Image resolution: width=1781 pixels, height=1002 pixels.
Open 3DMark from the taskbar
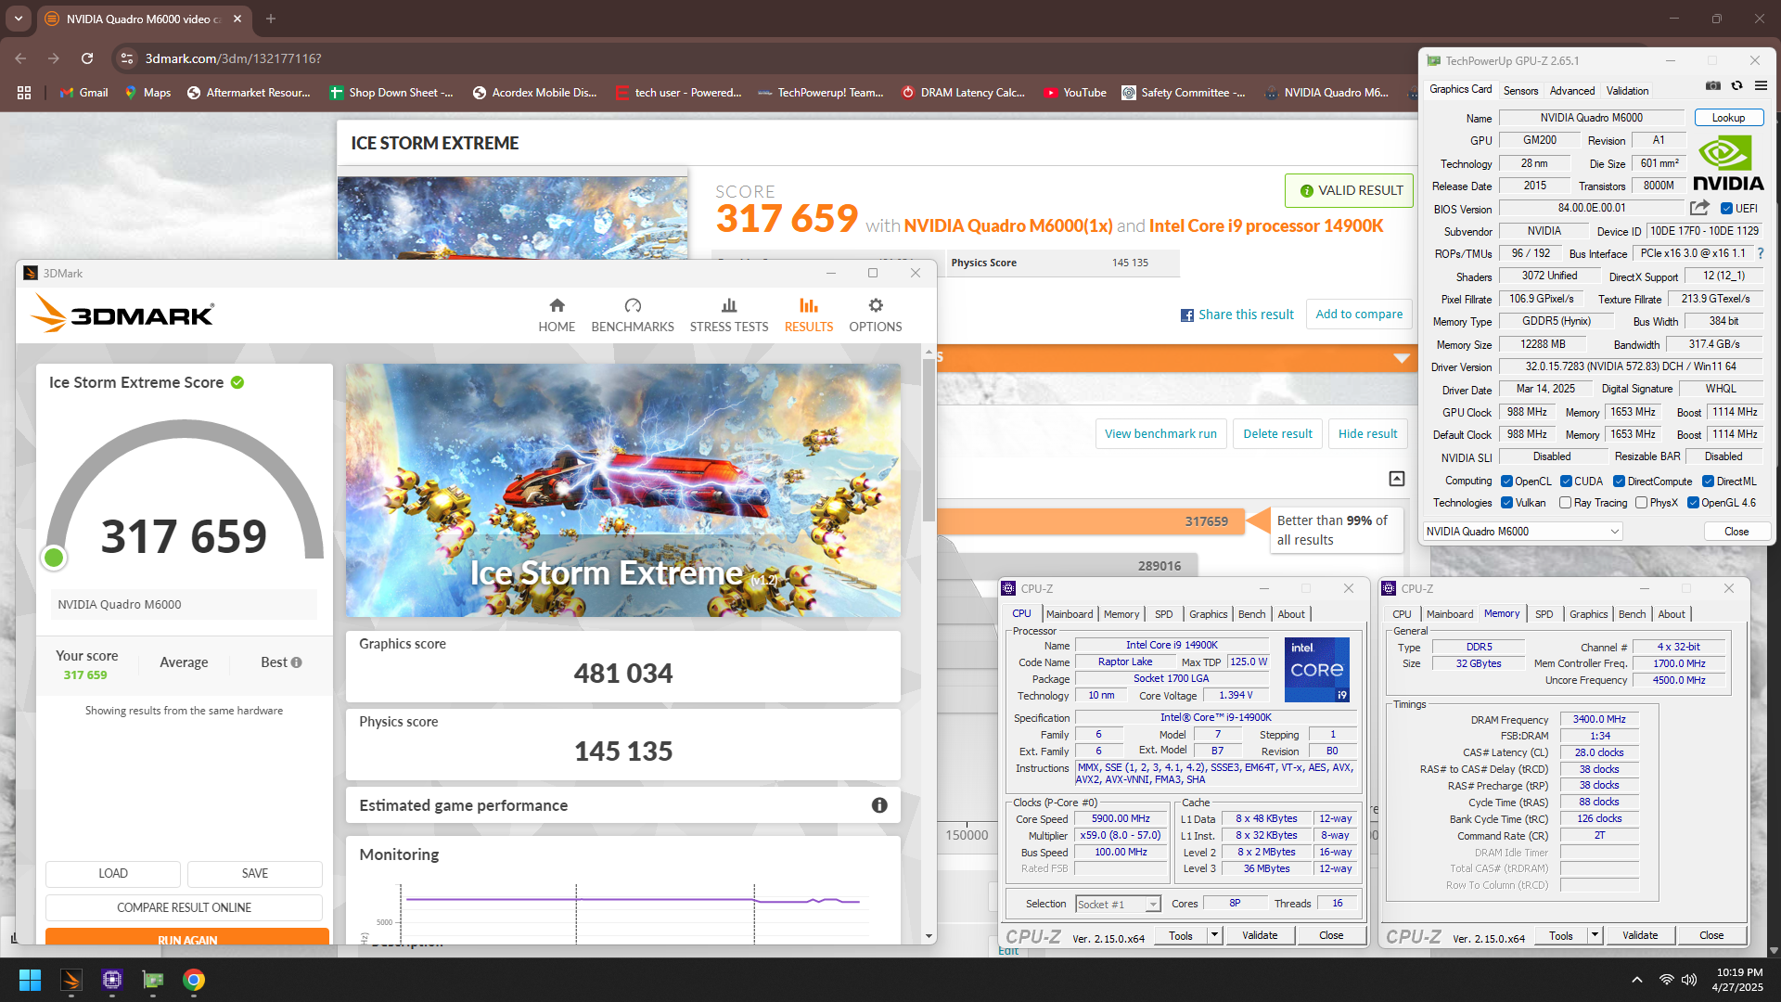tap(71, 980)
